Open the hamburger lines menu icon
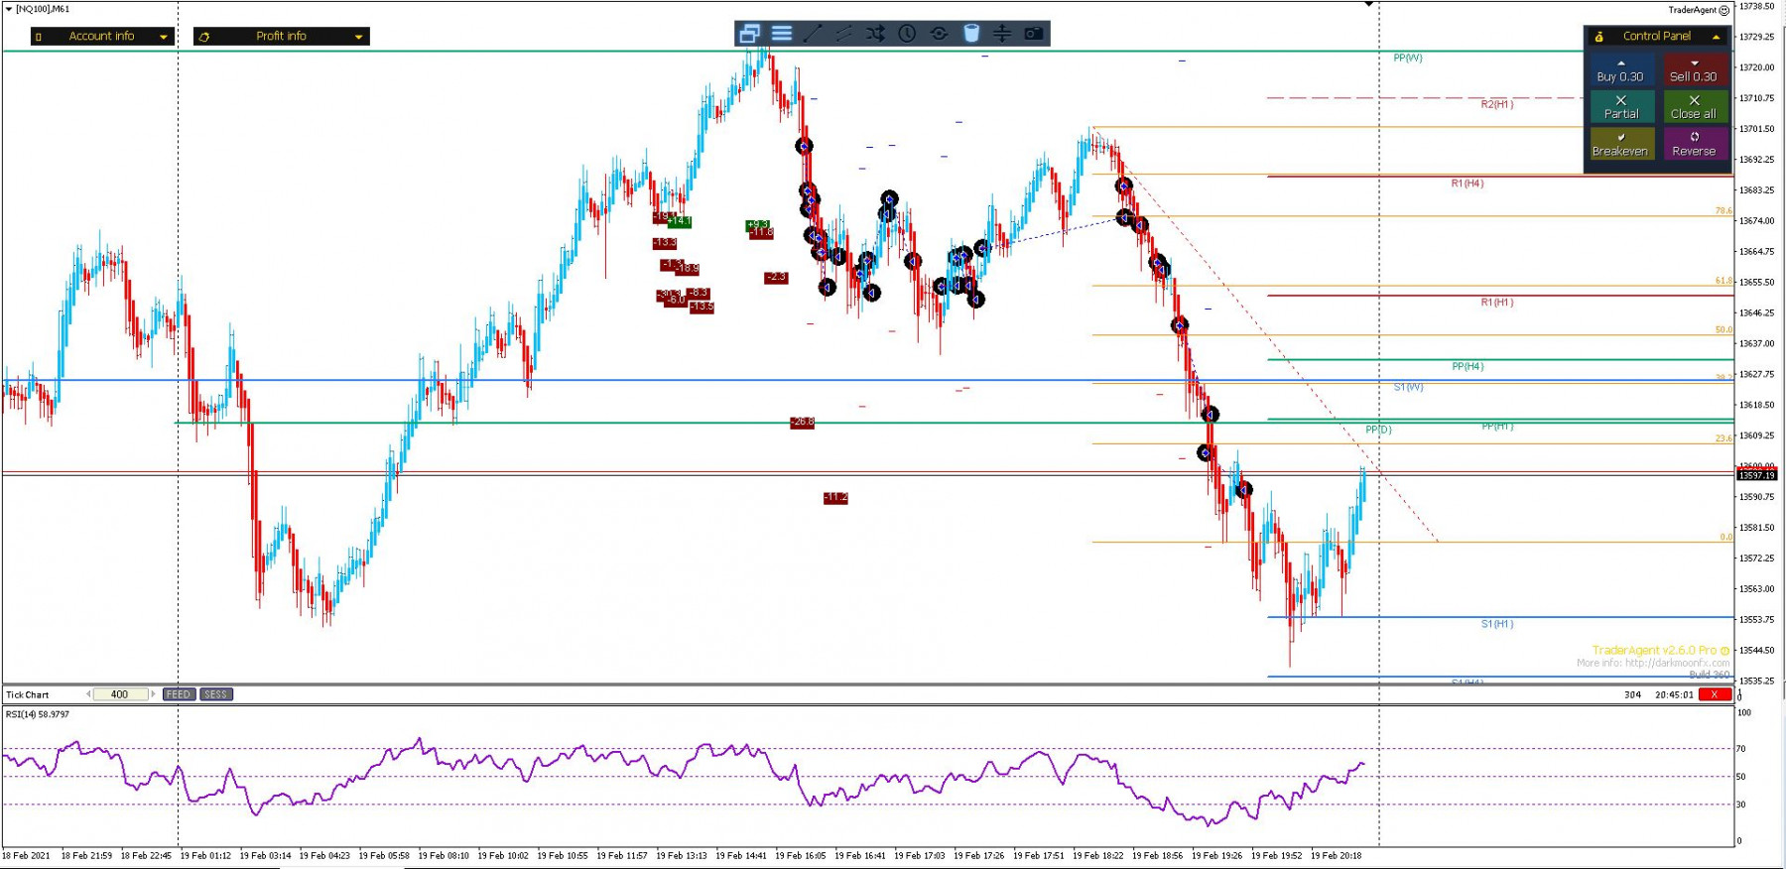 [x=782, y=34]
